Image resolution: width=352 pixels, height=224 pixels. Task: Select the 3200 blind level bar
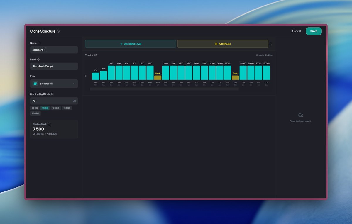(x=173, y=73)
